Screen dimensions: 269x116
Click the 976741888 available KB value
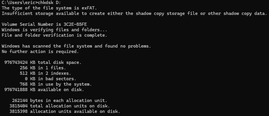click(x=16, y=90)
